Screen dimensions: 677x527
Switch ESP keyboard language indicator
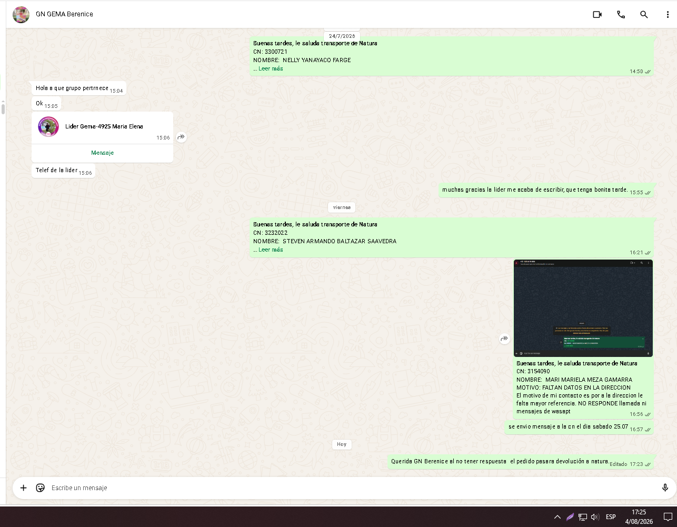tap(611, 517)
